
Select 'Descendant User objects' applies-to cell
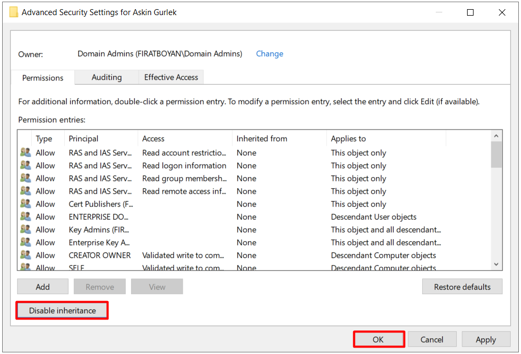[373, 216]
